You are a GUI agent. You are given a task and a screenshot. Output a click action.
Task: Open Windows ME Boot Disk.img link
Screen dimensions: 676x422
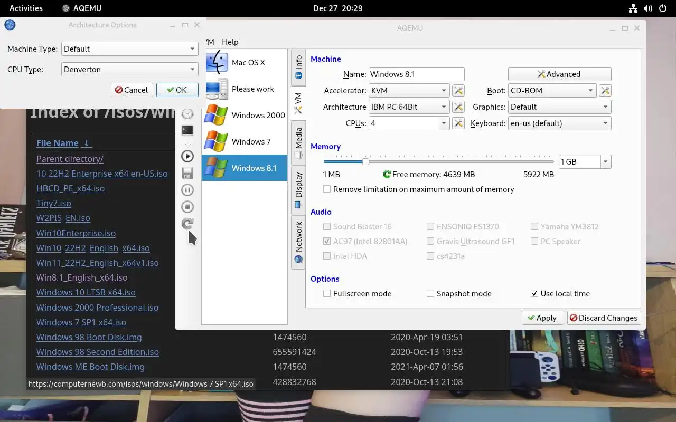90,367
